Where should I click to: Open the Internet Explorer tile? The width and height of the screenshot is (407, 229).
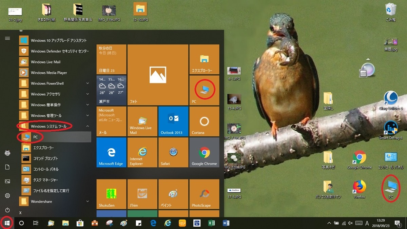pos(142,152)
